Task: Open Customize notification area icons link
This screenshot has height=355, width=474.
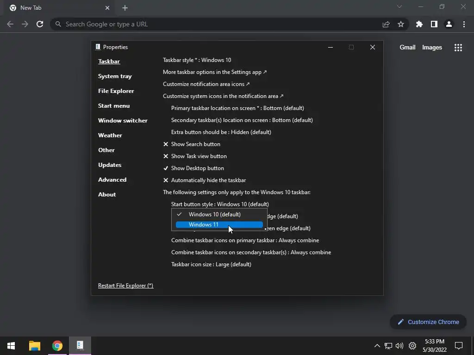Action: tap(206, 84)
